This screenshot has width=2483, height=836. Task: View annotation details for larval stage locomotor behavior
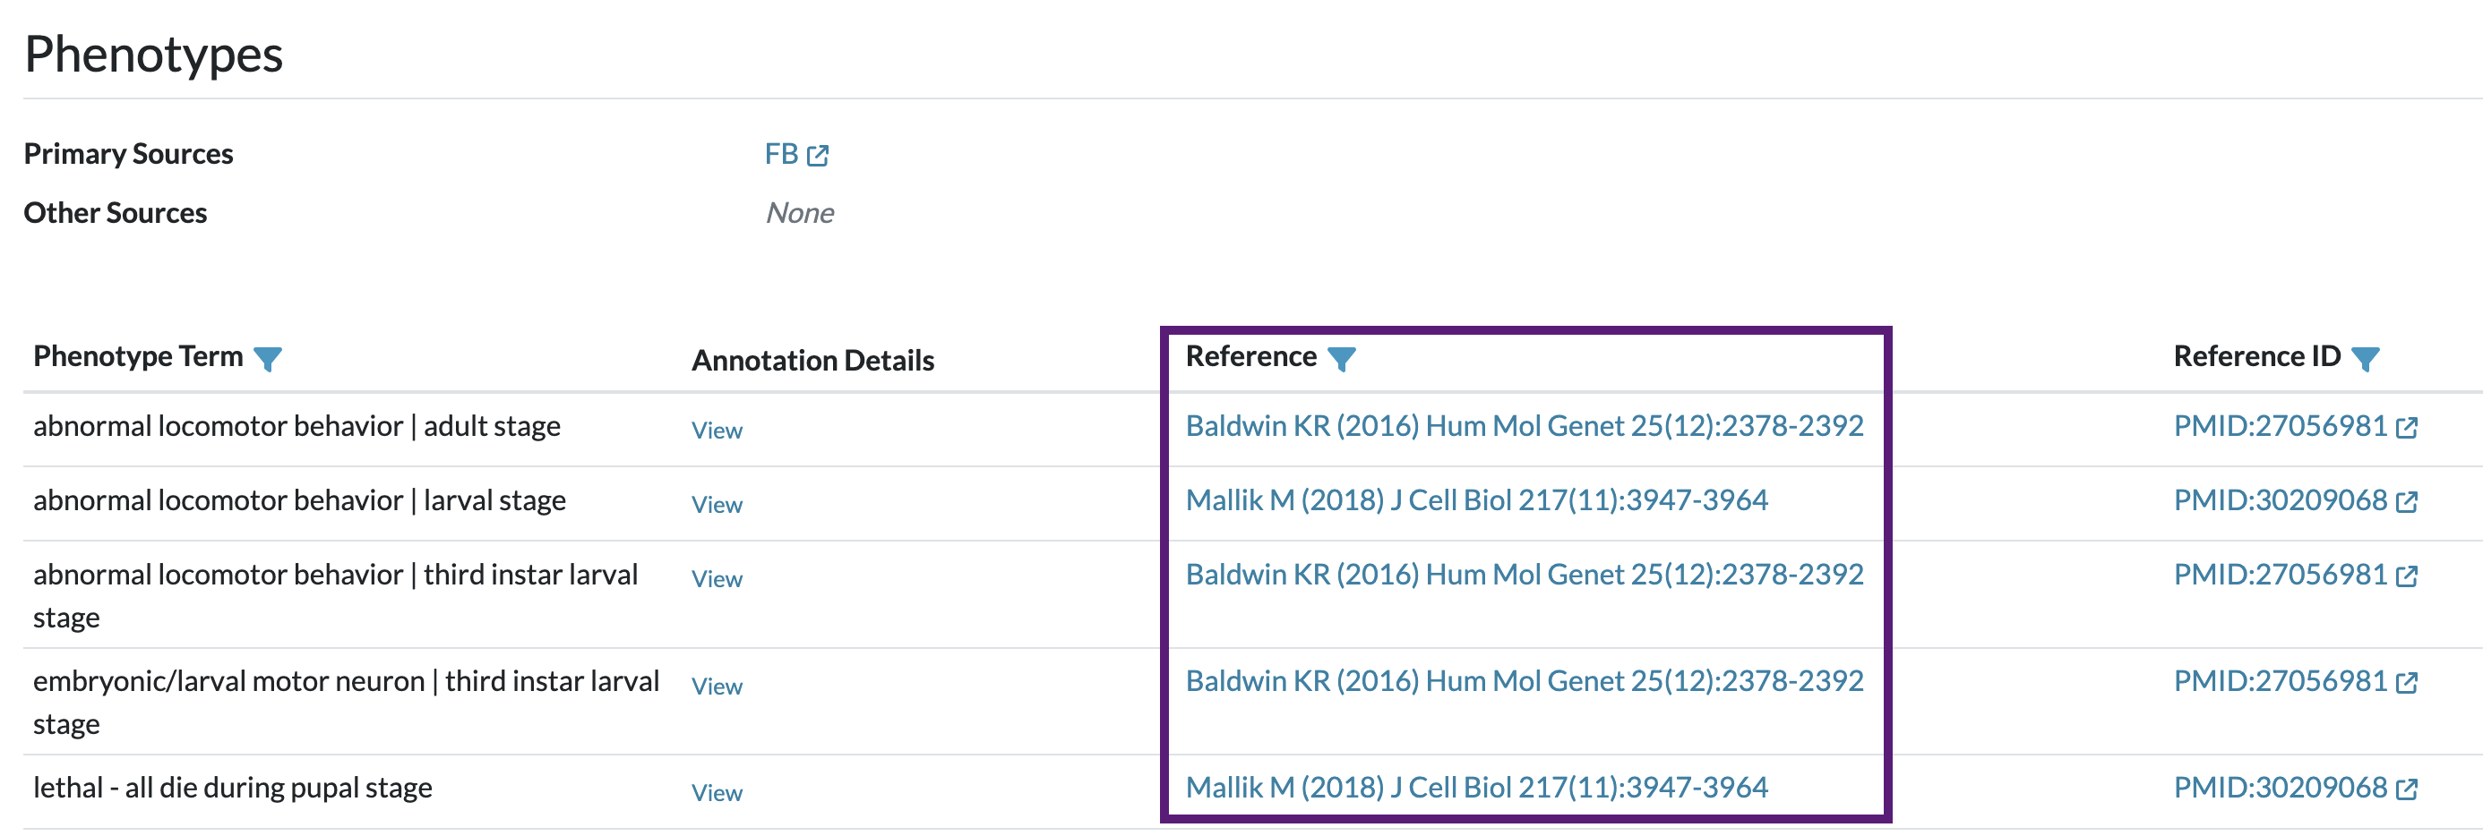coord(717,505)
